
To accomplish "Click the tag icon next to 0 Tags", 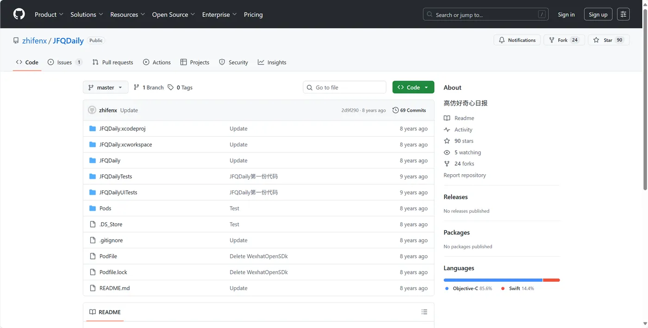I will point(171,88).
